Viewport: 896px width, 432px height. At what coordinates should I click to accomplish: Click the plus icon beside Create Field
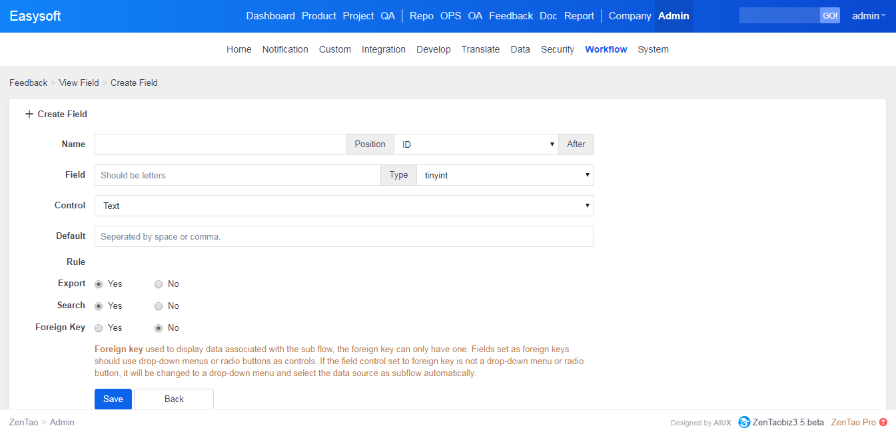[29, 114]
